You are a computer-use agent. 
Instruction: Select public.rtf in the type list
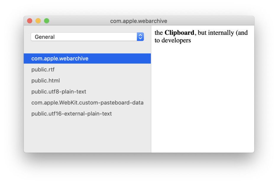(x=43, y=70)
